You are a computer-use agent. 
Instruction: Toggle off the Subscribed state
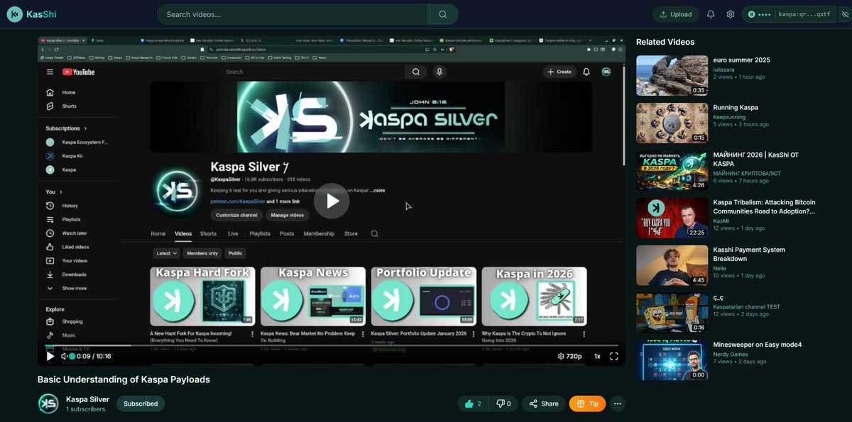click(140, 403)
